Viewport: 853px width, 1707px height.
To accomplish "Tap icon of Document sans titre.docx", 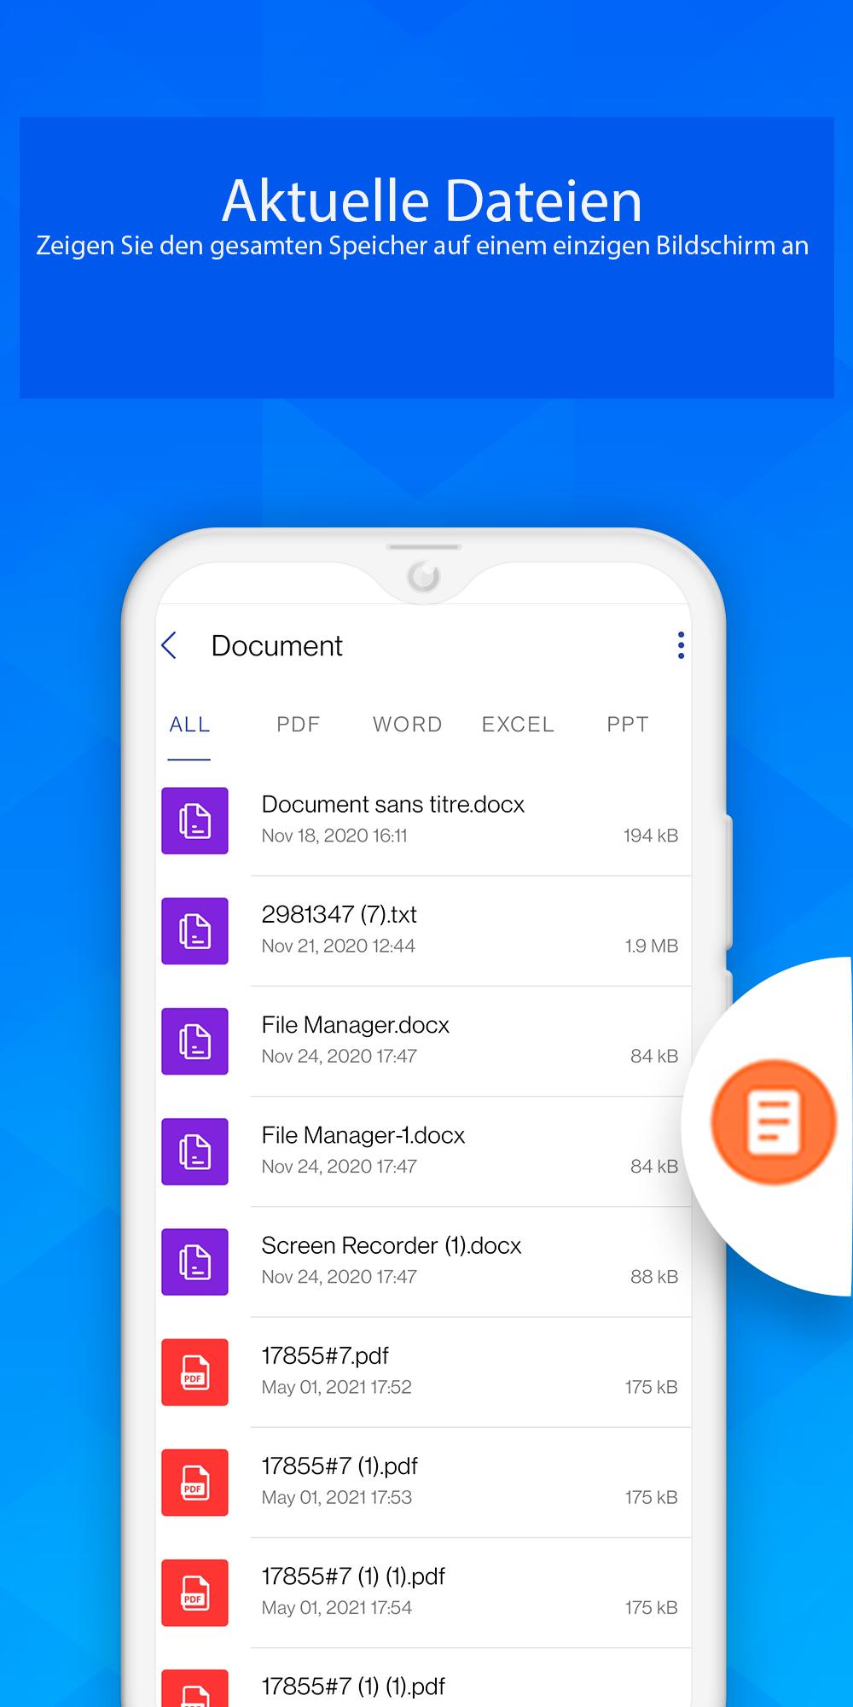I will point(194,820).
